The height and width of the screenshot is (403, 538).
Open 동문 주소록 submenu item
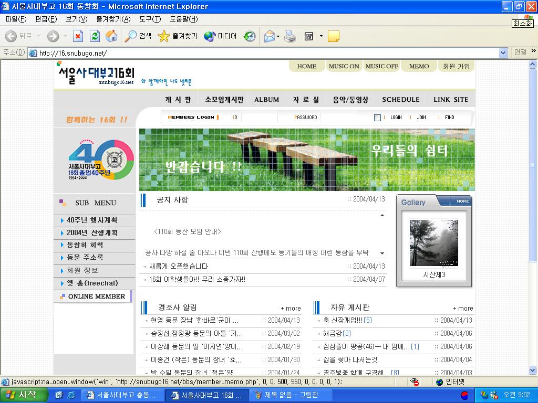pos(85,257)
